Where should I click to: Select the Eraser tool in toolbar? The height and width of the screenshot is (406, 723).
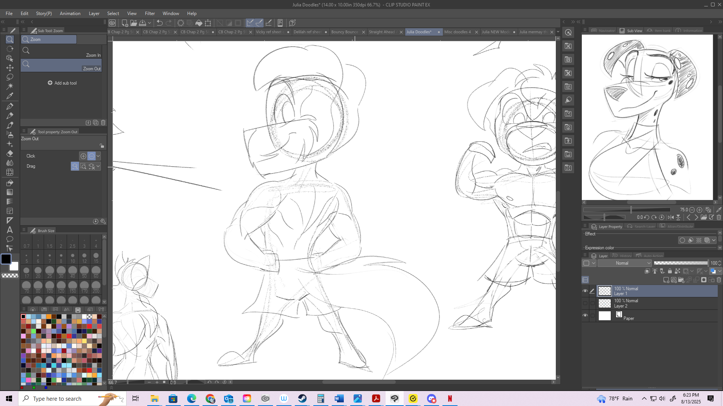(x=10, y=153)
